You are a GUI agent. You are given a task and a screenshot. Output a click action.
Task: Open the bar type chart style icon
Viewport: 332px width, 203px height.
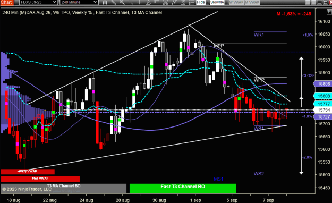pyautogui.click(x=105, y=2)
